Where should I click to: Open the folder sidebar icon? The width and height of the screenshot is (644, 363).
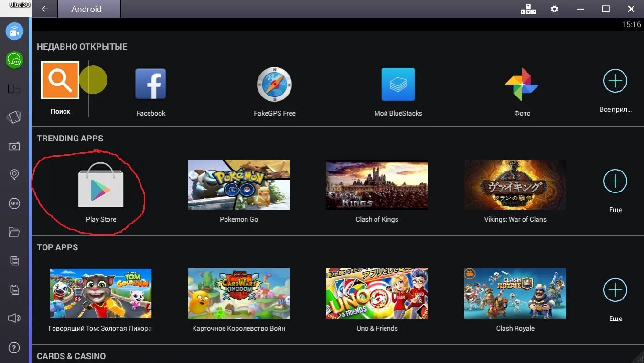pyautogui.click(x=14, y=233)
